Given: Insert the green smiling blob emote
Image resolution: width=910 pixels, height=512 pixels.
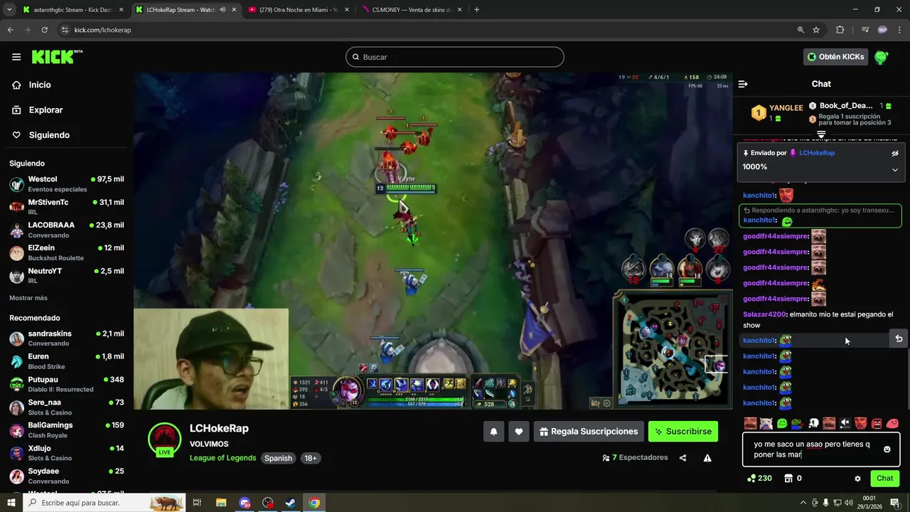Looking at the screenshot, I should (x=782, y=424).
